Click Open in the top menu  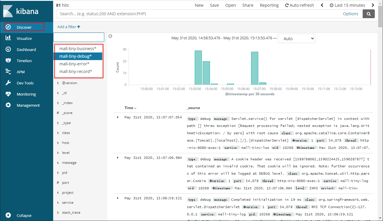tap(231, 5)
